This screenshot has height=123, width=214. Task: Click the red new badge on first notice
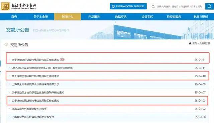pyautogui.click(x=62, y=59)
